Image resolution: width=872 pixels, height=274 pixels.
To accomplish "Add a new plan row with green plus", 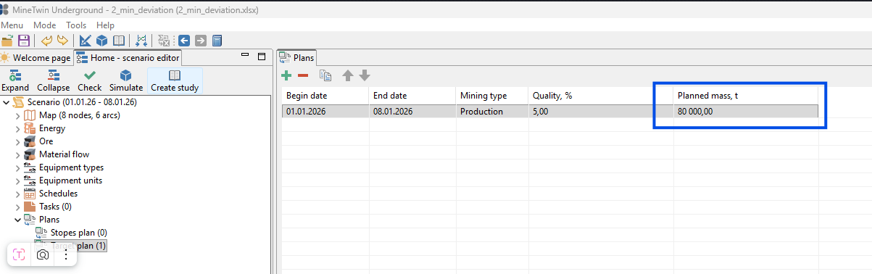I will coord(286,75).
